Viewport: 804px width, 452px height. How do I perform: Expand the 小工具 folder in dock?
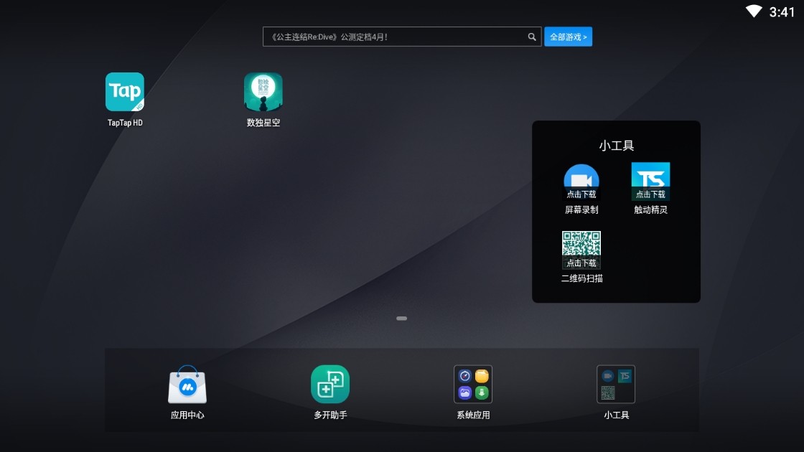(616, 385)
